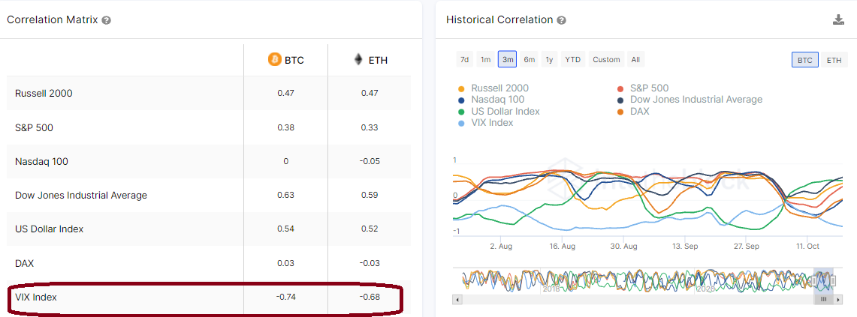
Task: Click the US Dollar Index row label
Action: pos(49,229)
